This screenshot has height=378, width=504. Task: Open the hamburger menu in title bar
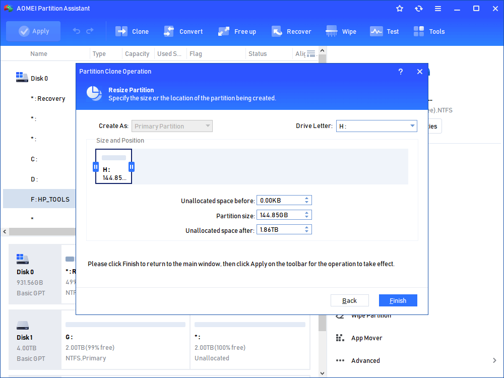click(x=438, y=9)
